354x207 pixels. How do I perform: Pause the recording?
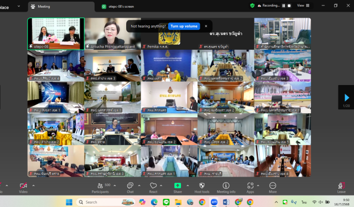point(284,6)
